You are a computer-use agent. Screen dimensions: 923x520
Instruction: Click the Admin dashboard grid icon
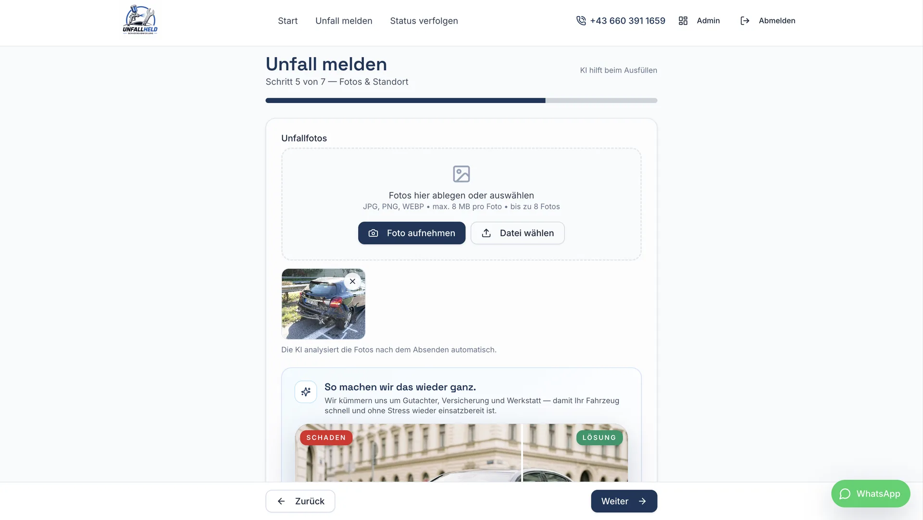[683, 21]
